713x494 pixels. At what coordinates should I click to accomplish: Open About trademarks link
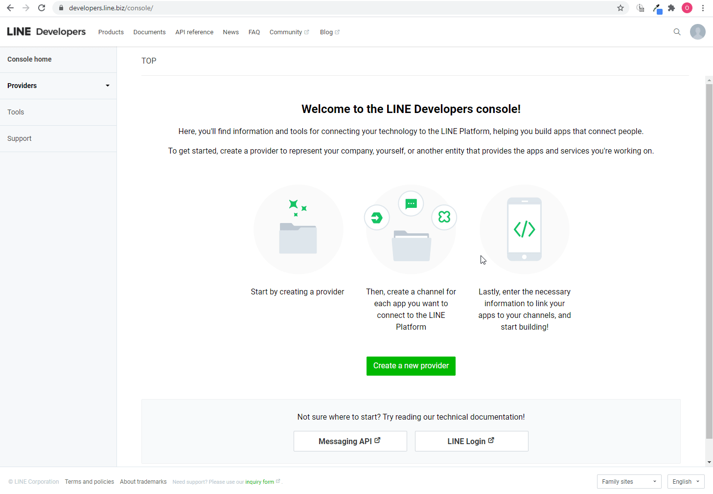click(143, 482)
